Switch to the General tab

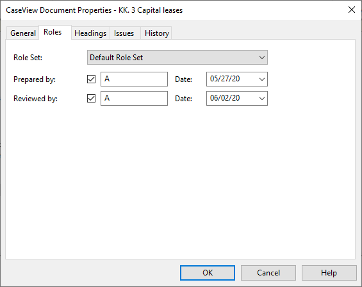coord(22,33)
